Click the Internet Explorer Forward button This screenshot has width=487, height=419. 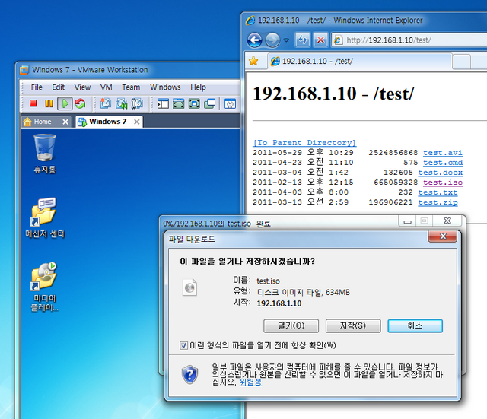pyautogui.click(x=272, y=40)
